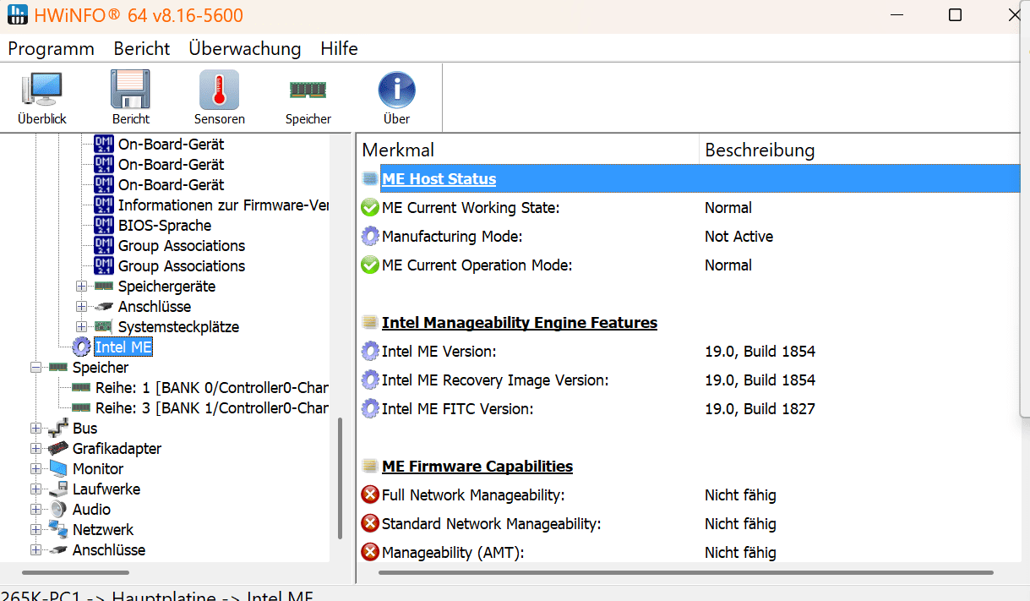1030x601 pixels.
Task: Expand the Netzwerk tree node
Action: click(35, 530)
